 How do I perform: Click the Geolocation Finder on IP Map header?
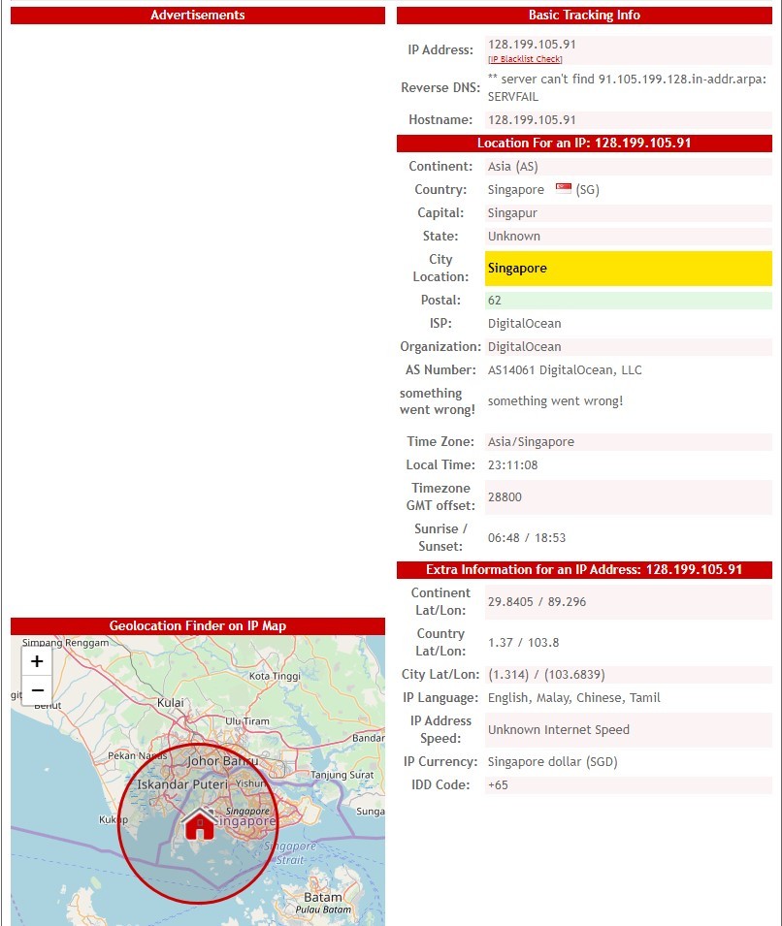click(198, 626)
